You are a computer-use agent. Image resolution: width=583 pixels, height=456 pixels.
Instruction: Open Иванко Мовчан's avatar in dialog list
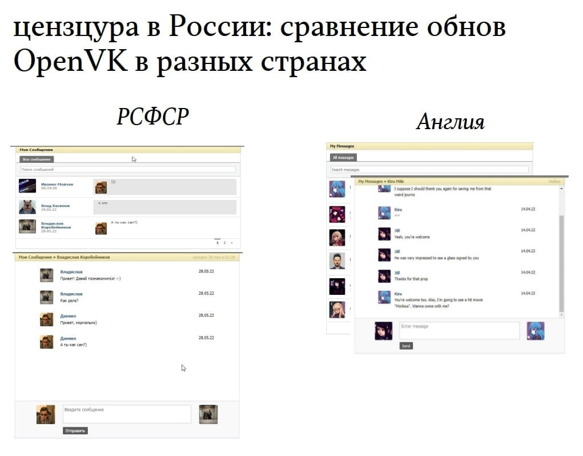click(x=27, y=186)
